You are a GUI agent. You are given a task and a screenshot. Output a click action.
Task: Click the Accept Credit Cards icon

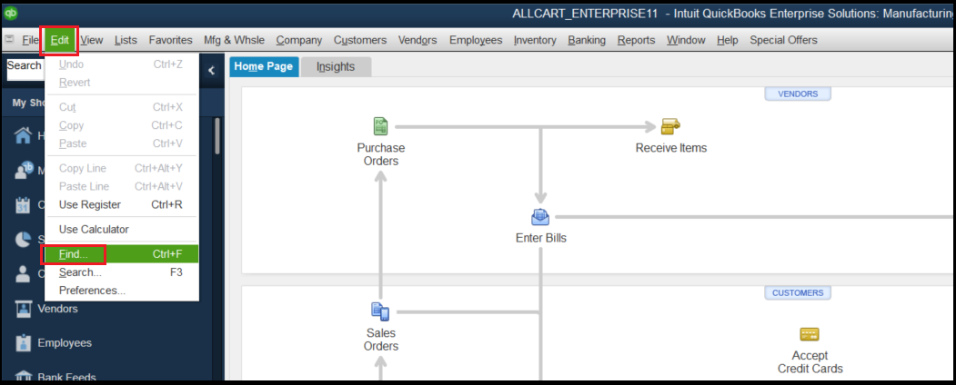[x=810, y=335]
